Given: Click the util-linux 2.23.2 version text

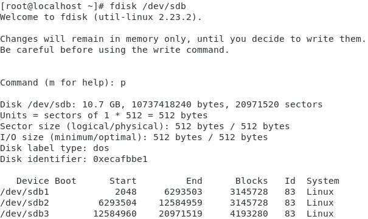Looking at the screenshot, I should [x=147, y=17].
